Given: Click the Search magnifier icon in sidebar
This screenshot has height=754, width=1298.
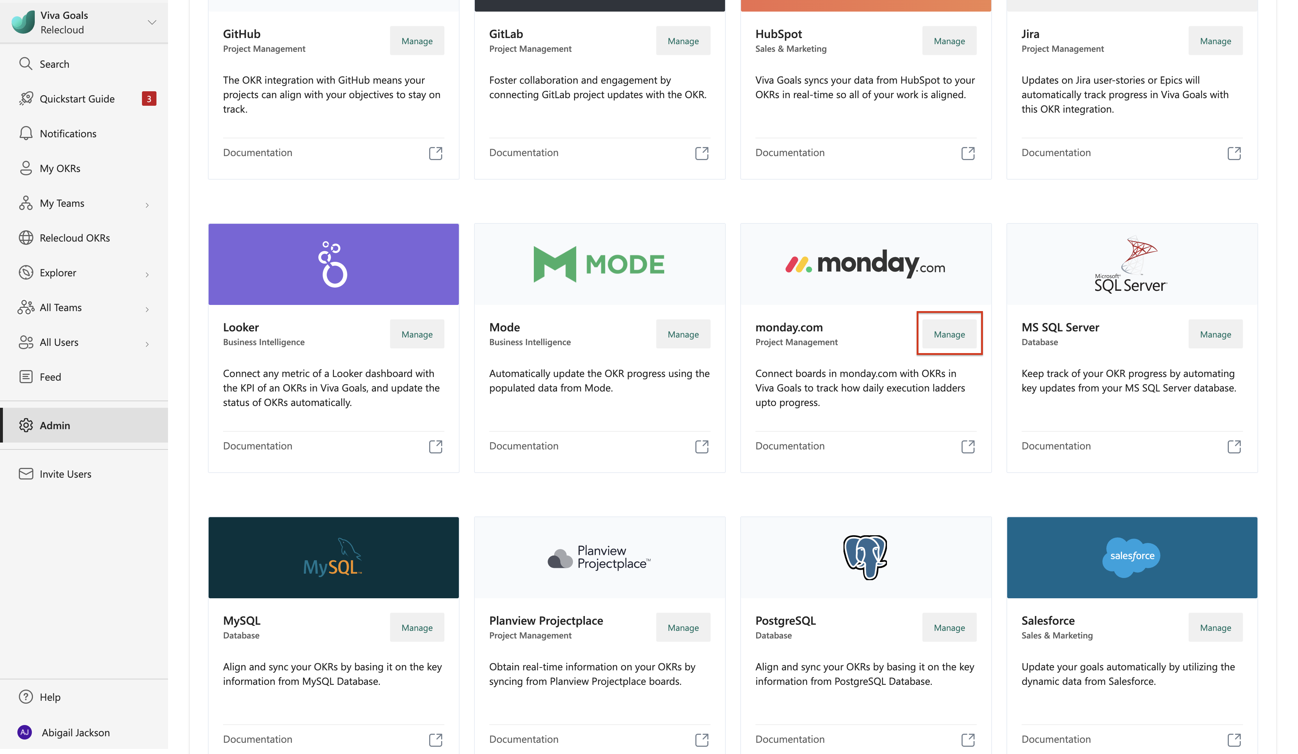Looking at the screenshot, I should pyautogui.click(x=26, y=64).
